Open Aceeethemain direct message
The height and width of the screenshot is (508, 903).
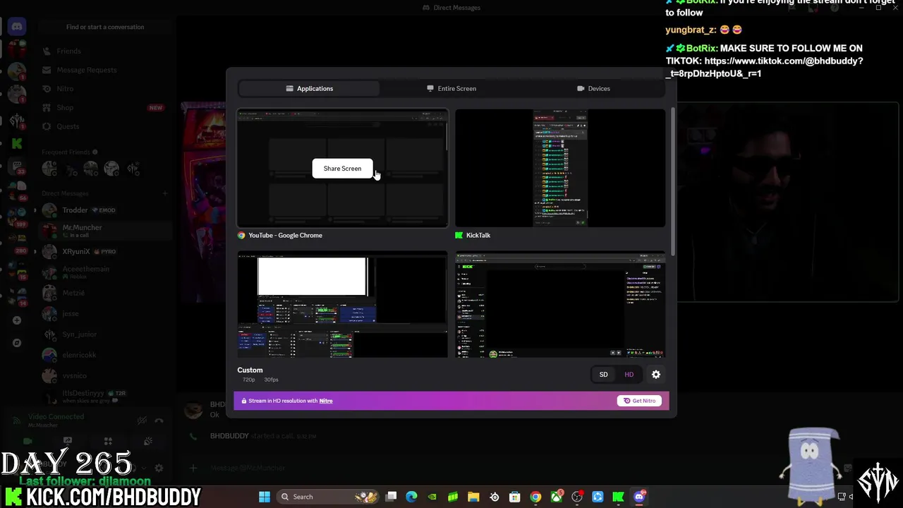tap(106, 272)
